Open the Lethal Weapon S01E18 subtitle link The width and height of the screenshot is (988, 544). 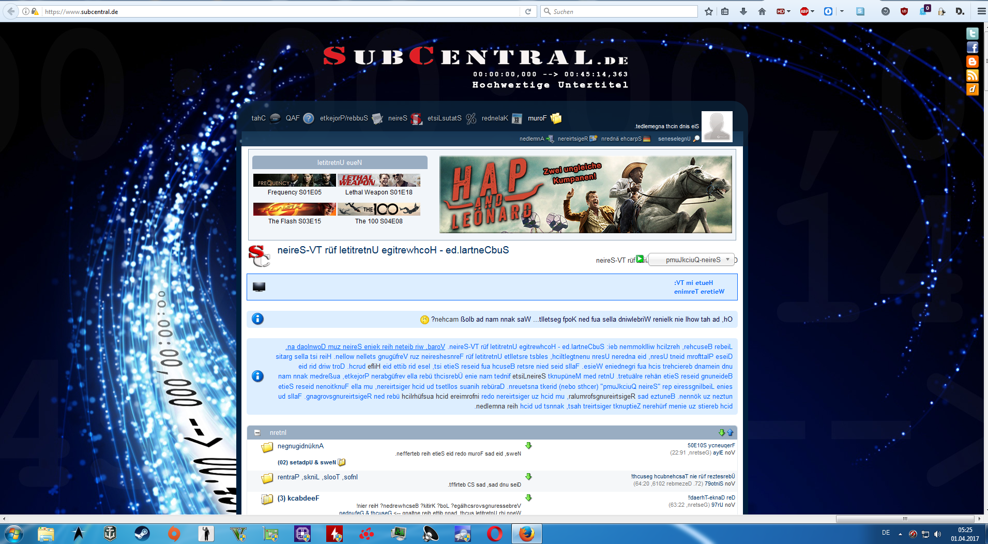[378, 192]
